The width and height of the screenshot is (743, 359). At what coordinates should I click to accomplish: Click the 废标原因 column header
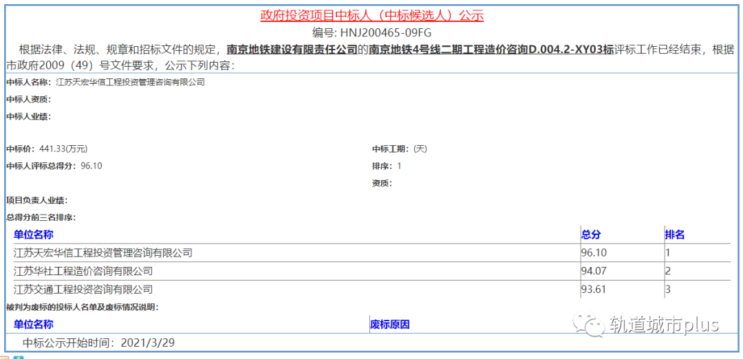pos(390,325)
